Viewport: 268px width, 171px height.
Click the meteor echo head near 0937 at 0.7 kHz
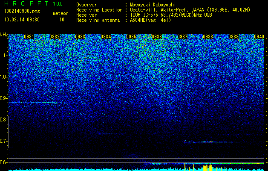click(x=185, y=142)
